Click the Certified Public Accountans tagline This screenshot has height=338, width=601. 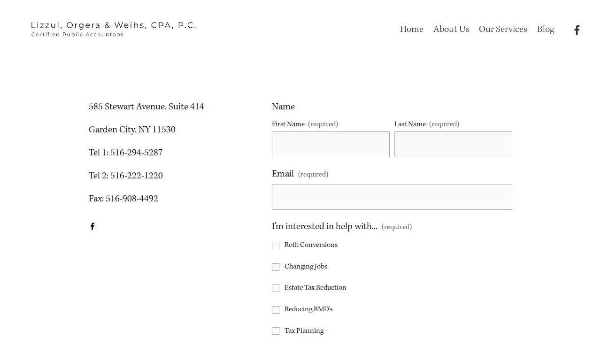click(x=77, y=34)
